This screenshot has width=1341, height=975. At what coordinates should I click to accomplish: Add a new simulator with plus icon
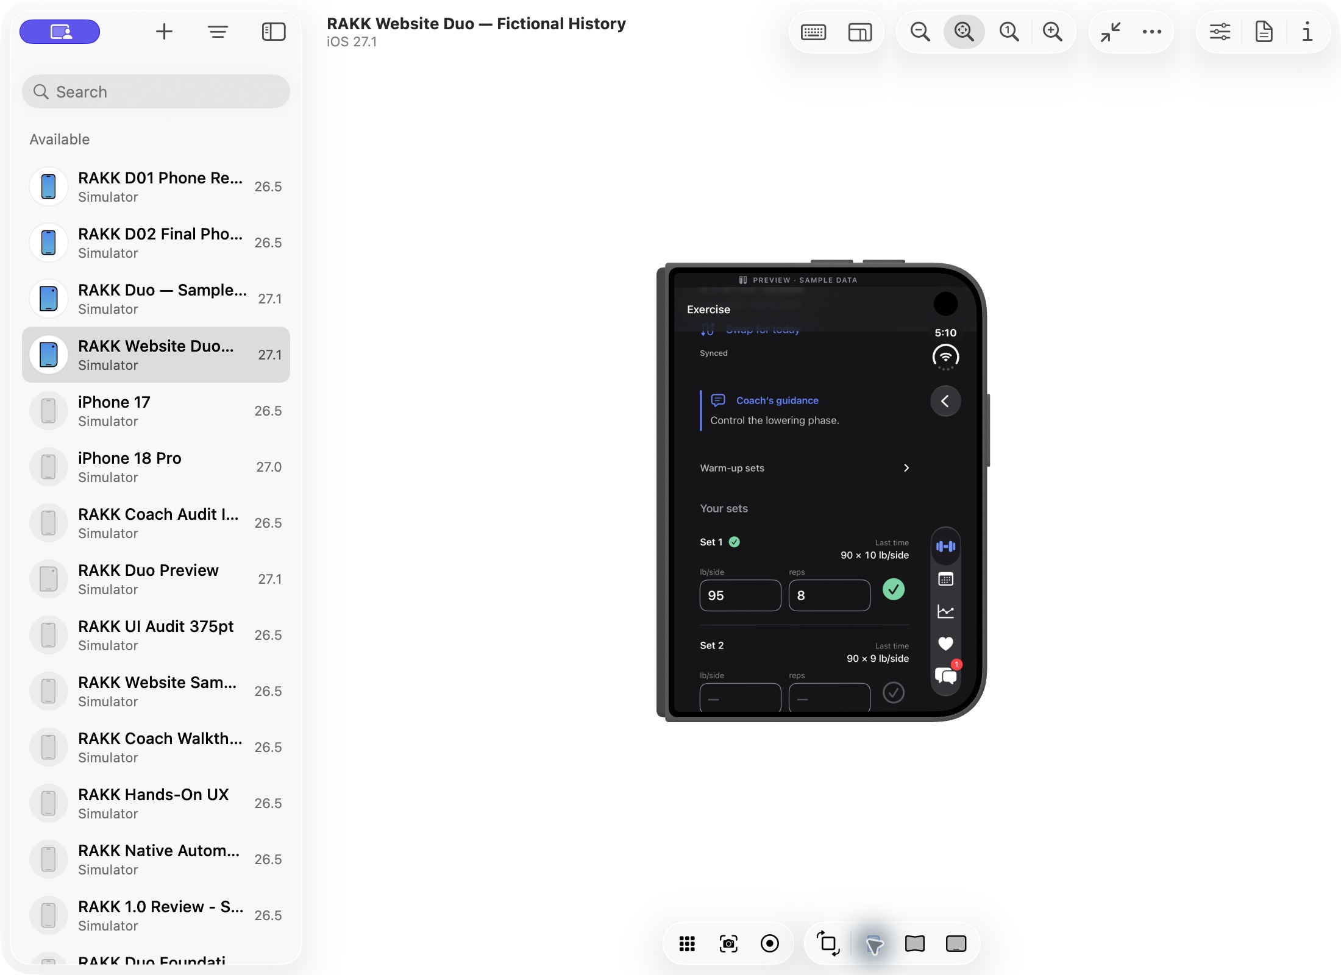[164, 32]
